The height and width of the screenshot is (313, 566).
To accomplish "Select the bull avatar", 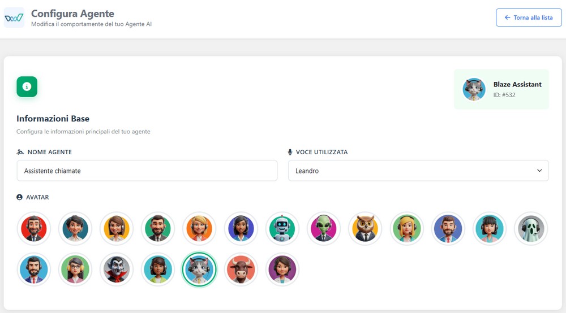I will pos(241,269).
